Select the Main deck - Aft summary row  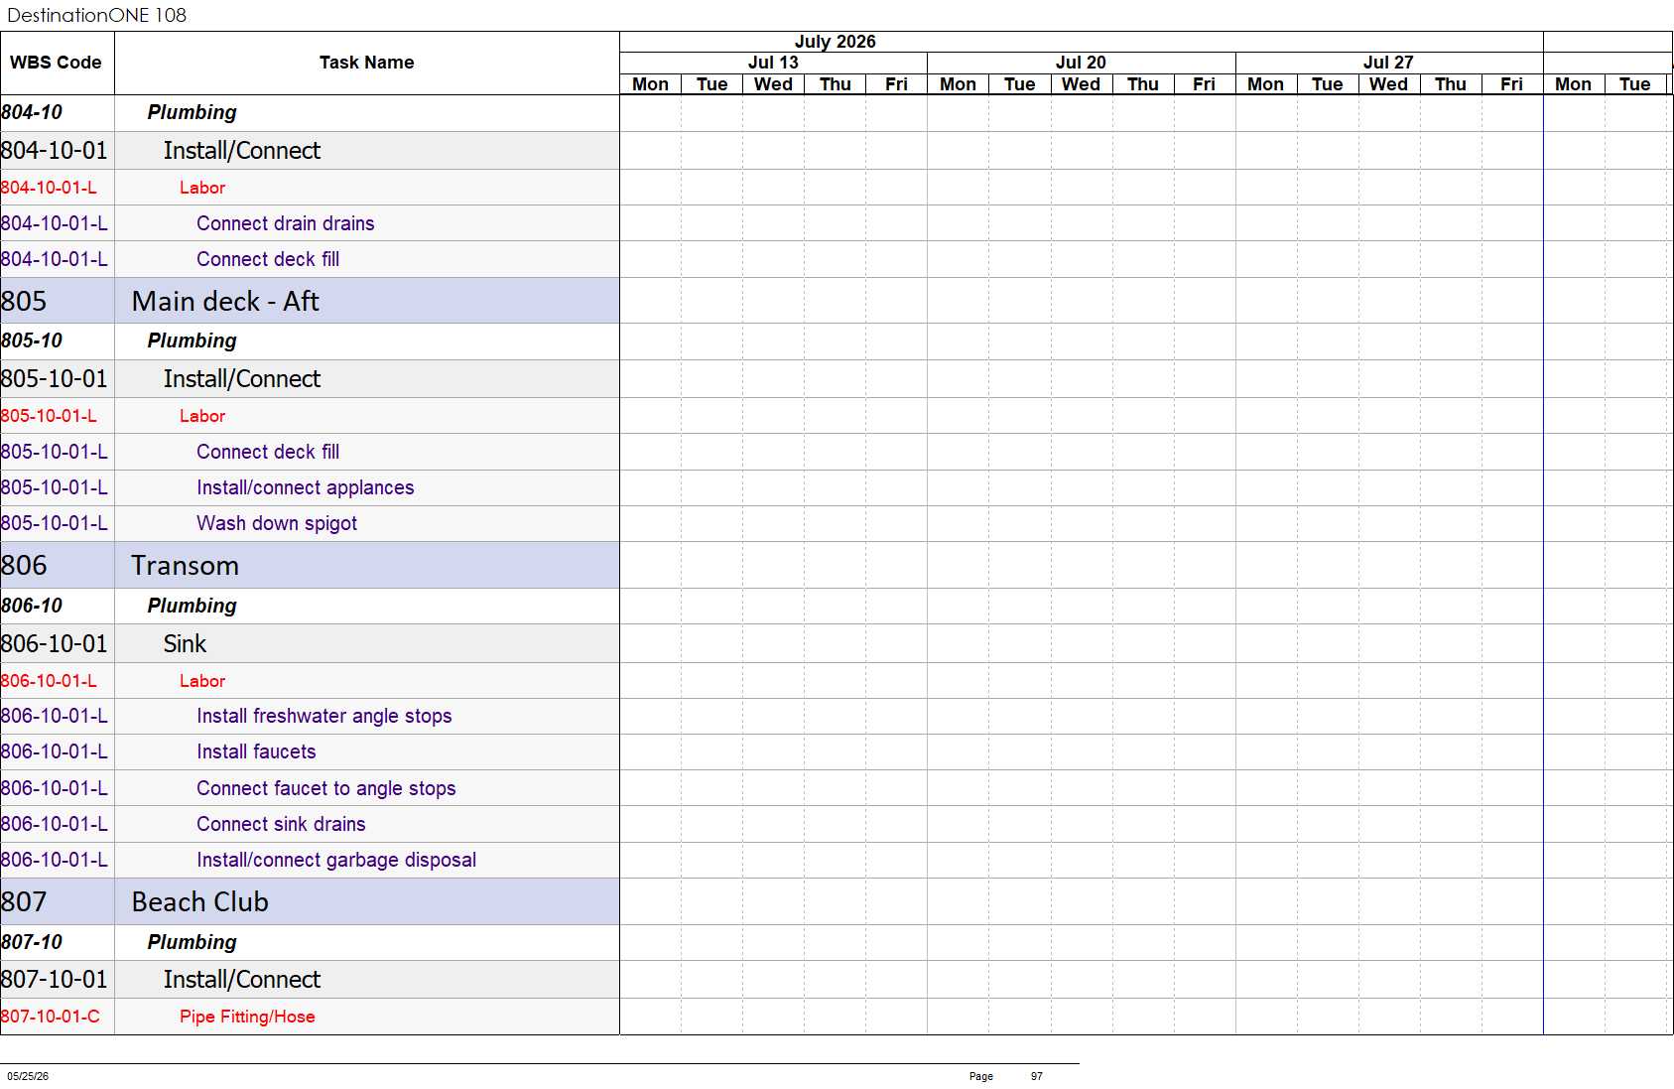(x=367, y=301)
